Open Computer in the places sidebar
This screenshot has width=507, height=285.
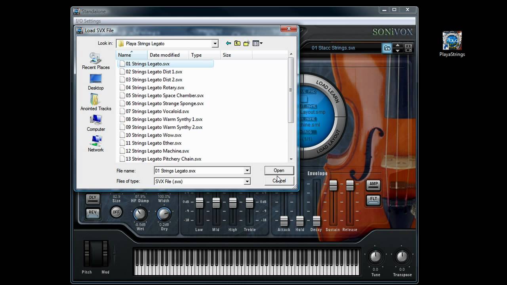95,123
